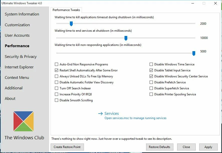The image size is (222, 153).
Task: Go to Additional tweaks section
Action: pyautogui.click(x=14, y=88)
